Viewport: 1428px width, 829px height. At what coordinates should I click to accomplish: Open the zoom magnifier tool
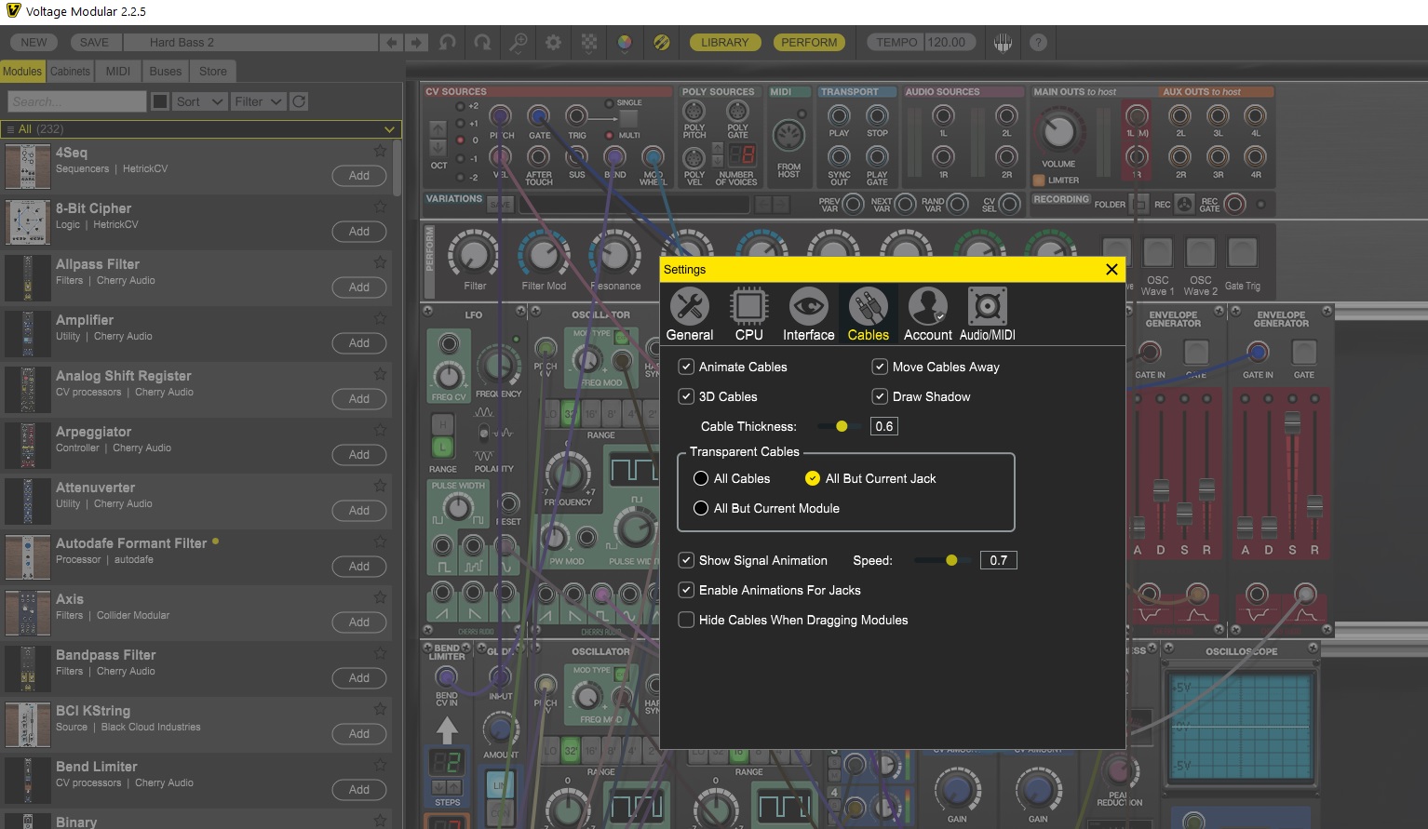click(519, 43)
